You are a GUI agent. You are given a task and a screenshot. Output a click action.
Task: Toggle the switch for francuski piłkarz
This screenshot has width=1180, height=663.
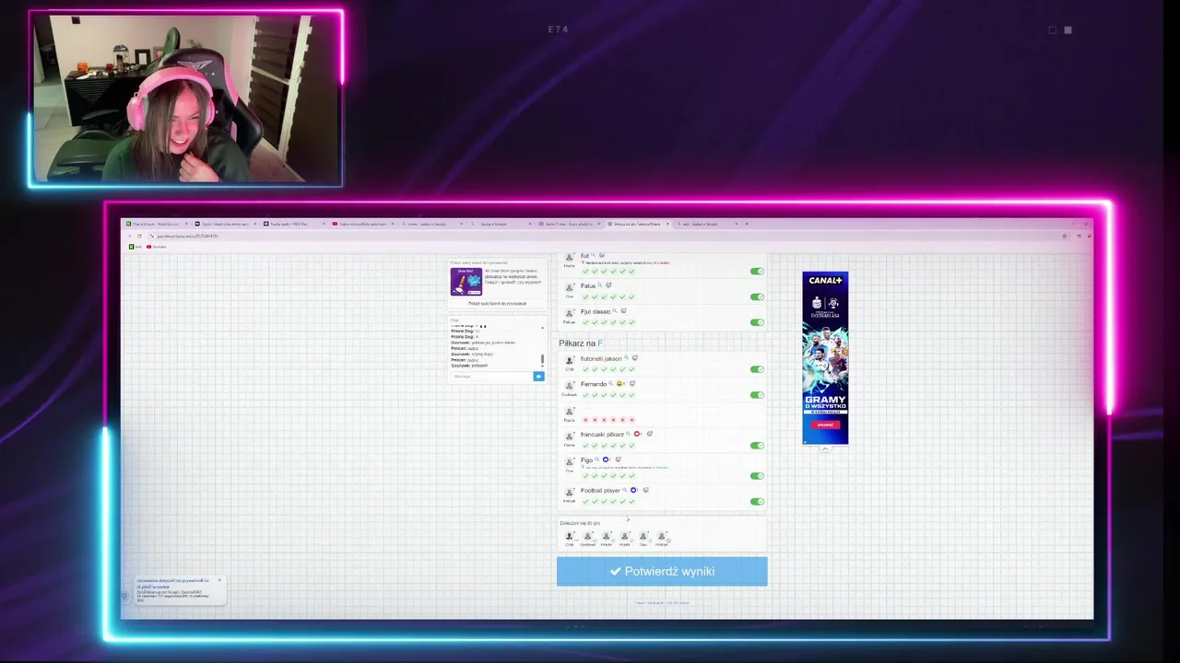[x=757, y=446]
